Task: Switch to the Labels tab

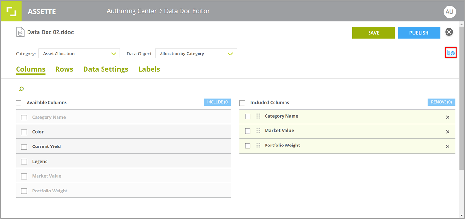Action: click(x=149, y=69)
